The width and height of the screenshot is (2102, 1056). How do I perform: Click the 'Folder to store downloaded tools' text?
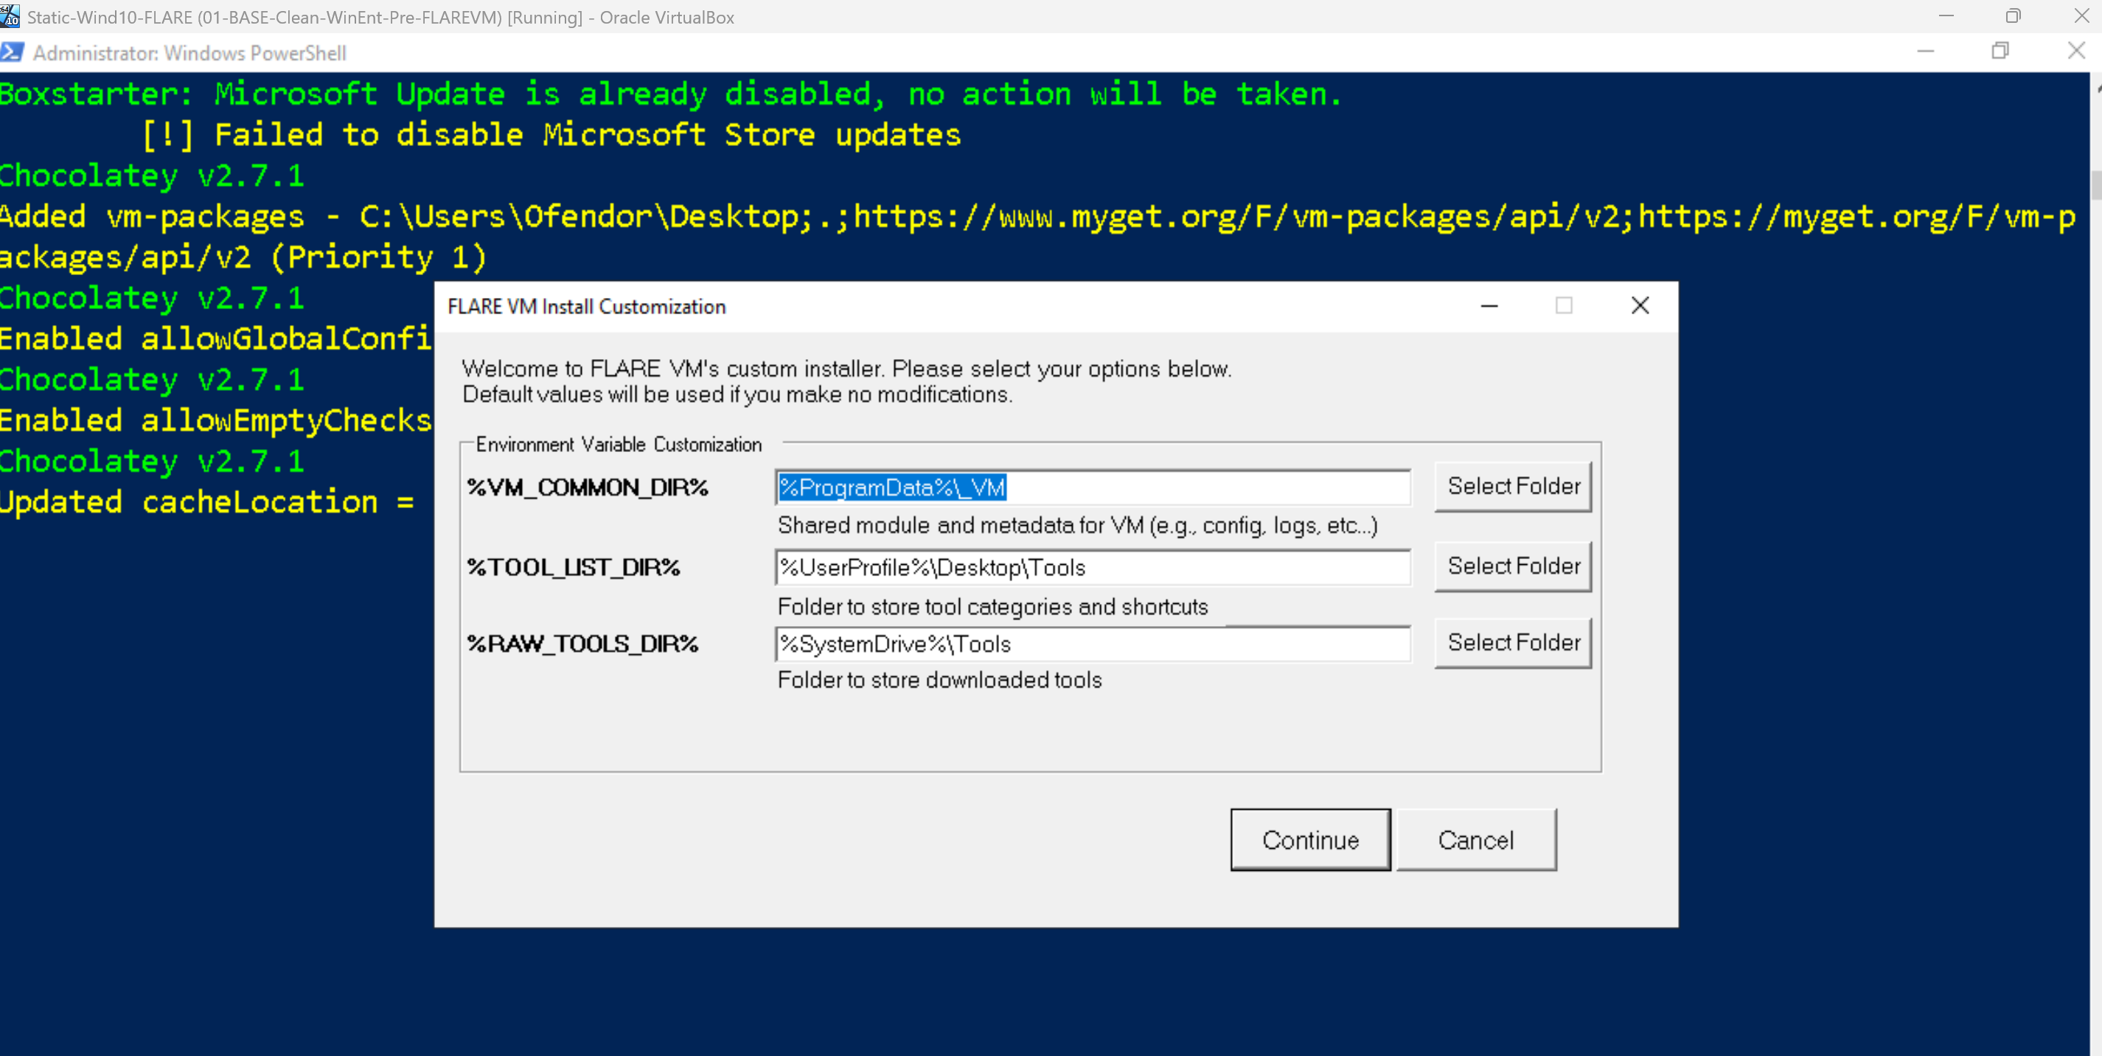coord(939,680)
